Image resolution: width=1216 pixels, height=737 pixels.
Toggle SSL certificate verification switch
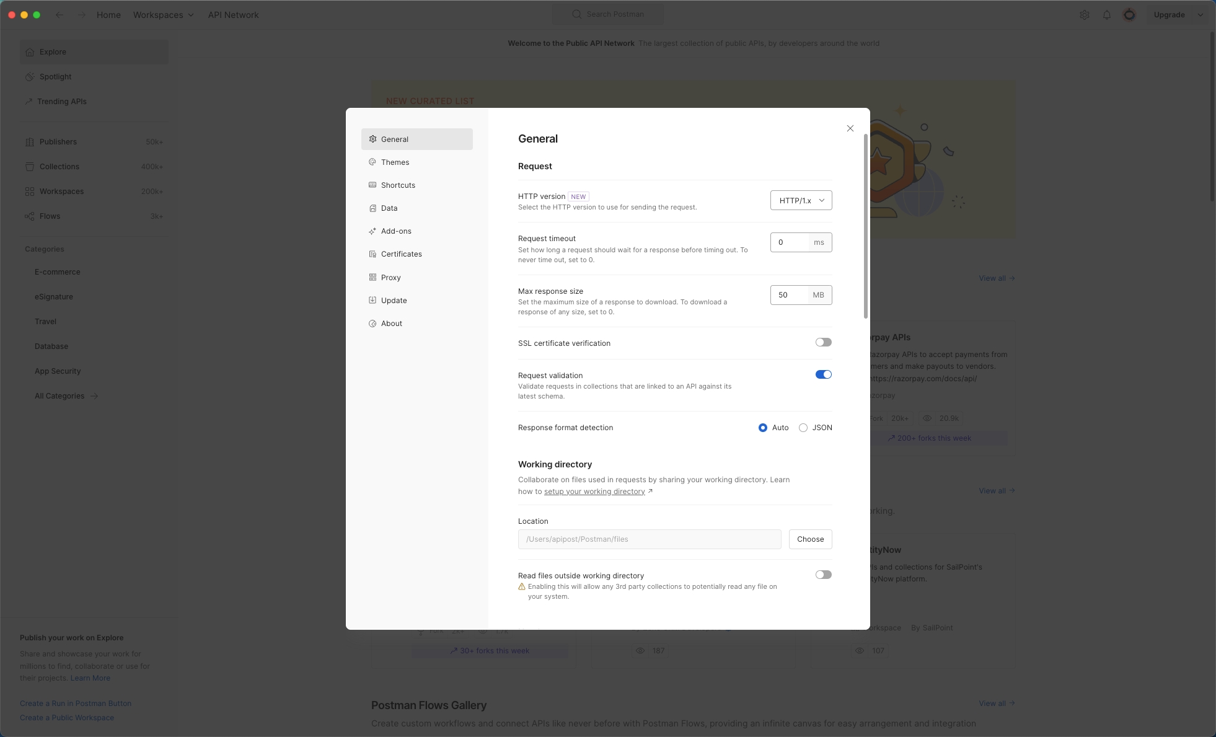[x=823, y=342]
